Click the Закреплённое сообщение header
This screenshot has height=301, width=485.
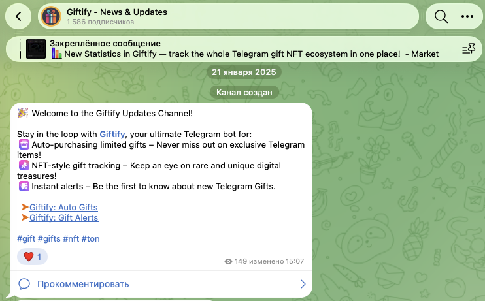105,43
